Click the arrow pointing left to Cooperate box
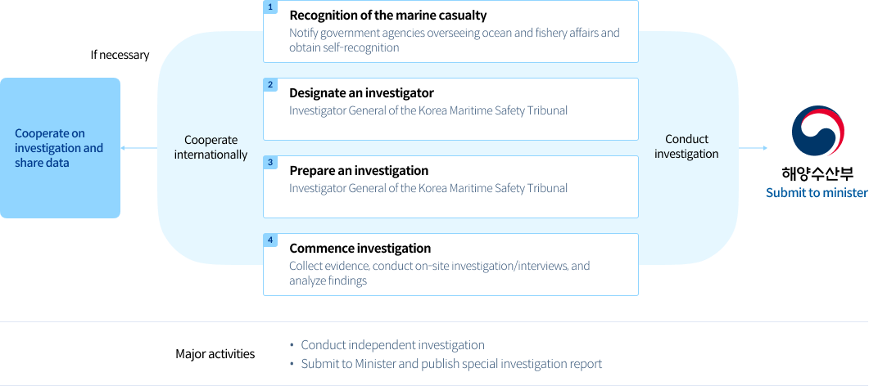The width and height of the screenshot is (869, 386). [139, 148]
